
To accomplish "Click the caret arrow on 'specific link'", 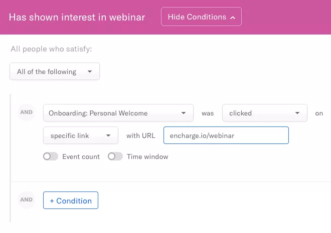I will [108, 135].
